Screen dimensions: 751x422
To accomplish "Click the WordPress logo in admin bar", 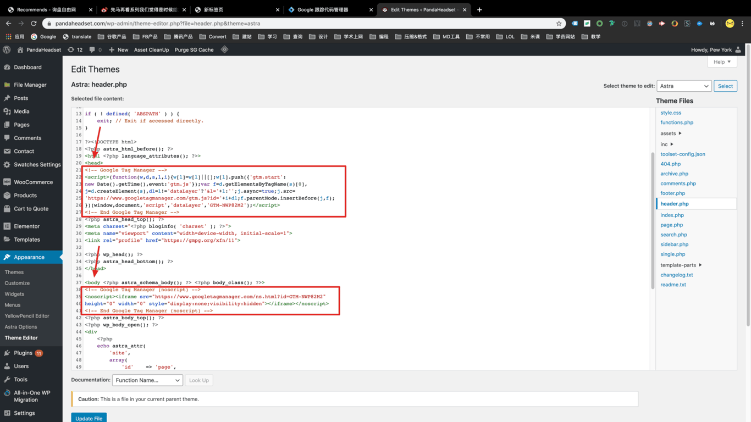I will [x=7, y=49].
